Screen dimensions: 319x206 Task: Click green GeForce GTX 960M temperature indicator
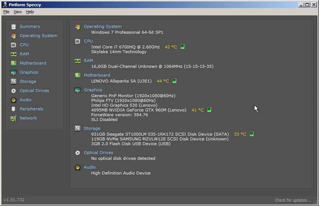click(x=209, y=110)
